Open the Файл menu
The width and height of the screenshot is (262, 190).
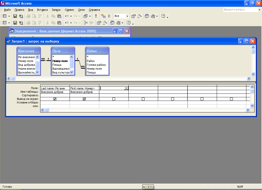[x=7, y=10]
